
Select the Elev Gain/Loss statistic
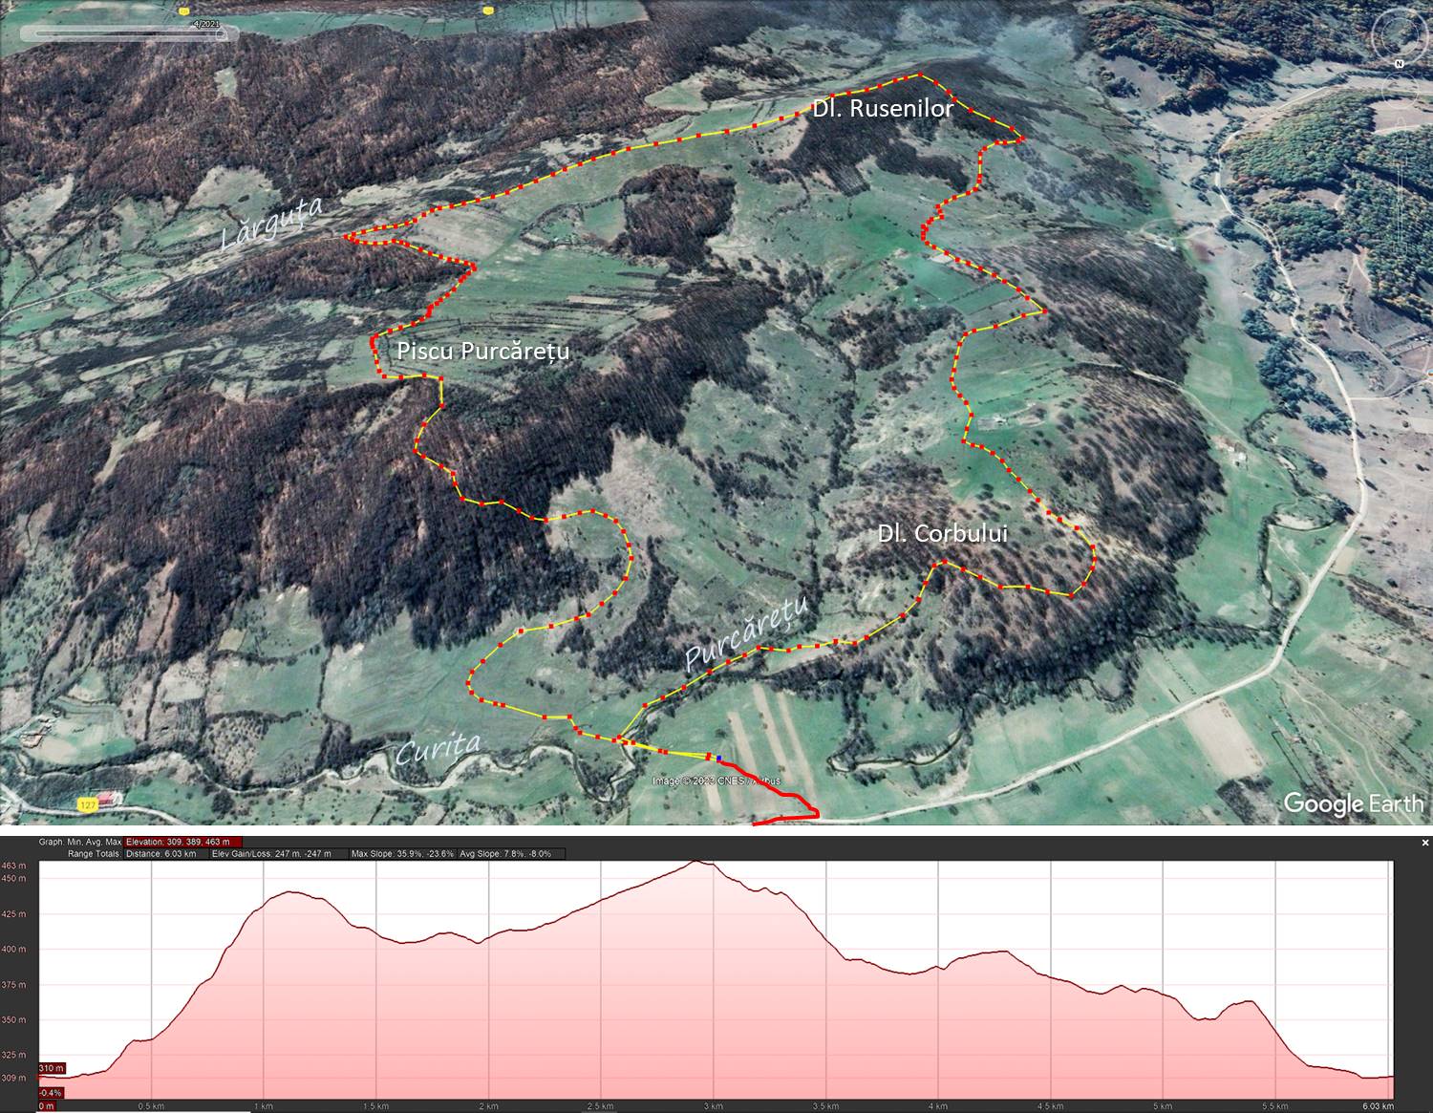[x=271, y=853]
